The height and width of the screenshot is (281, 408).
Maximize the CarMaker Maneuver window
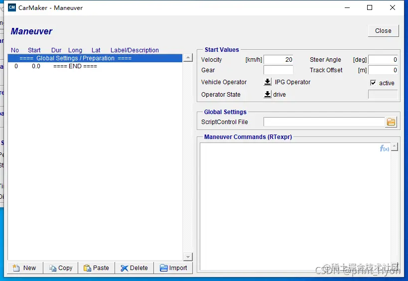pyautogui.click(x=370, y=7)
